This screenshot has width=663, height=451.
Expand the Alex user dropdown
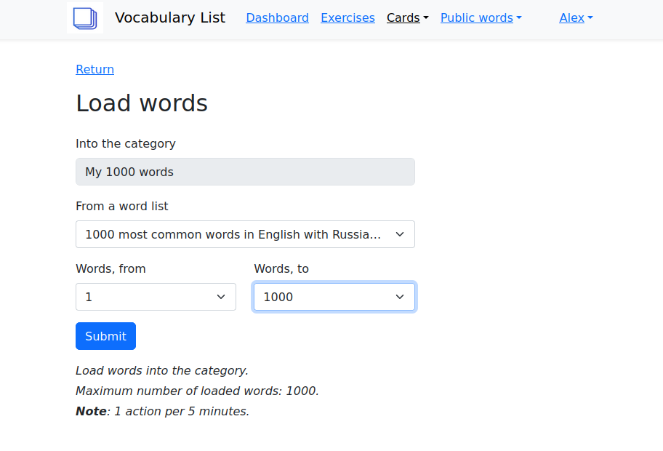pos(576,18)
